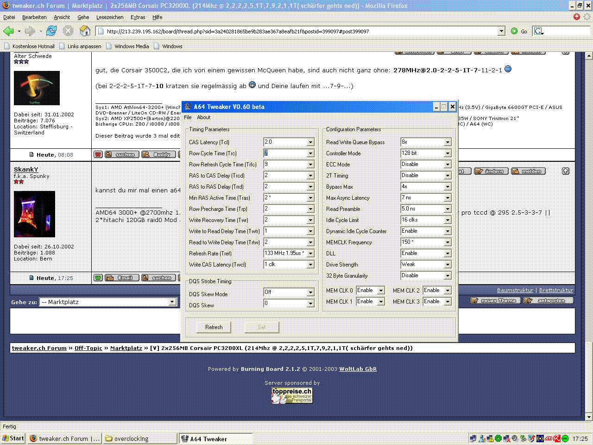Go to the Firefox Home icon
Viewport: 593px width, 445px height.
(x=85, y=31)
